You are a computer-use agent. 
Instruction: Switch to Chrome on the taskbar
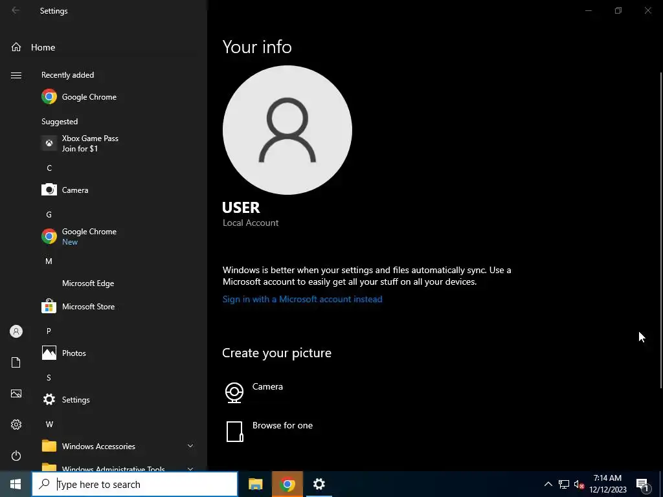[287, 484]
